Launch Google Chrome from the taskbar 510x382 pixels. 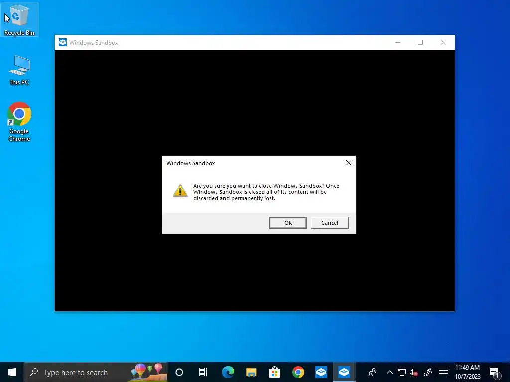(298, 372)
